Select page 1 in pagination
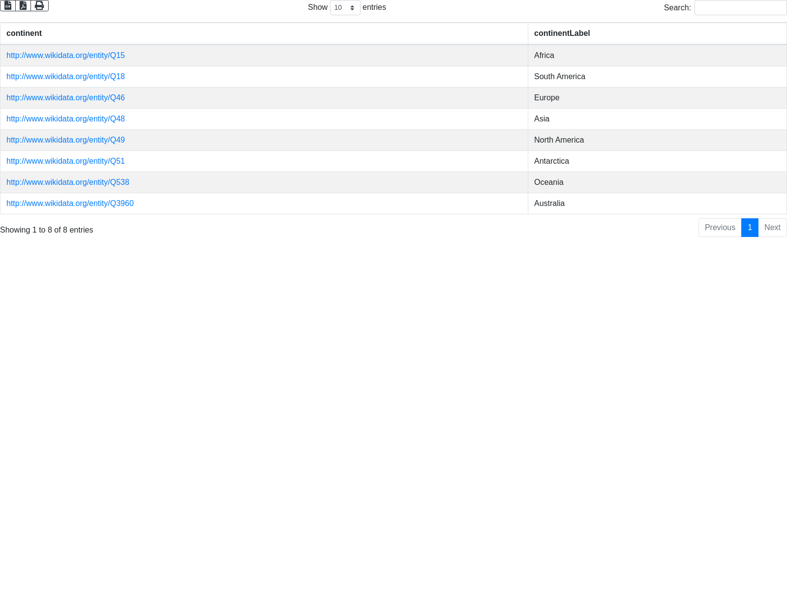787x590 pixels. pyautogui.click(x=750, y=228)
